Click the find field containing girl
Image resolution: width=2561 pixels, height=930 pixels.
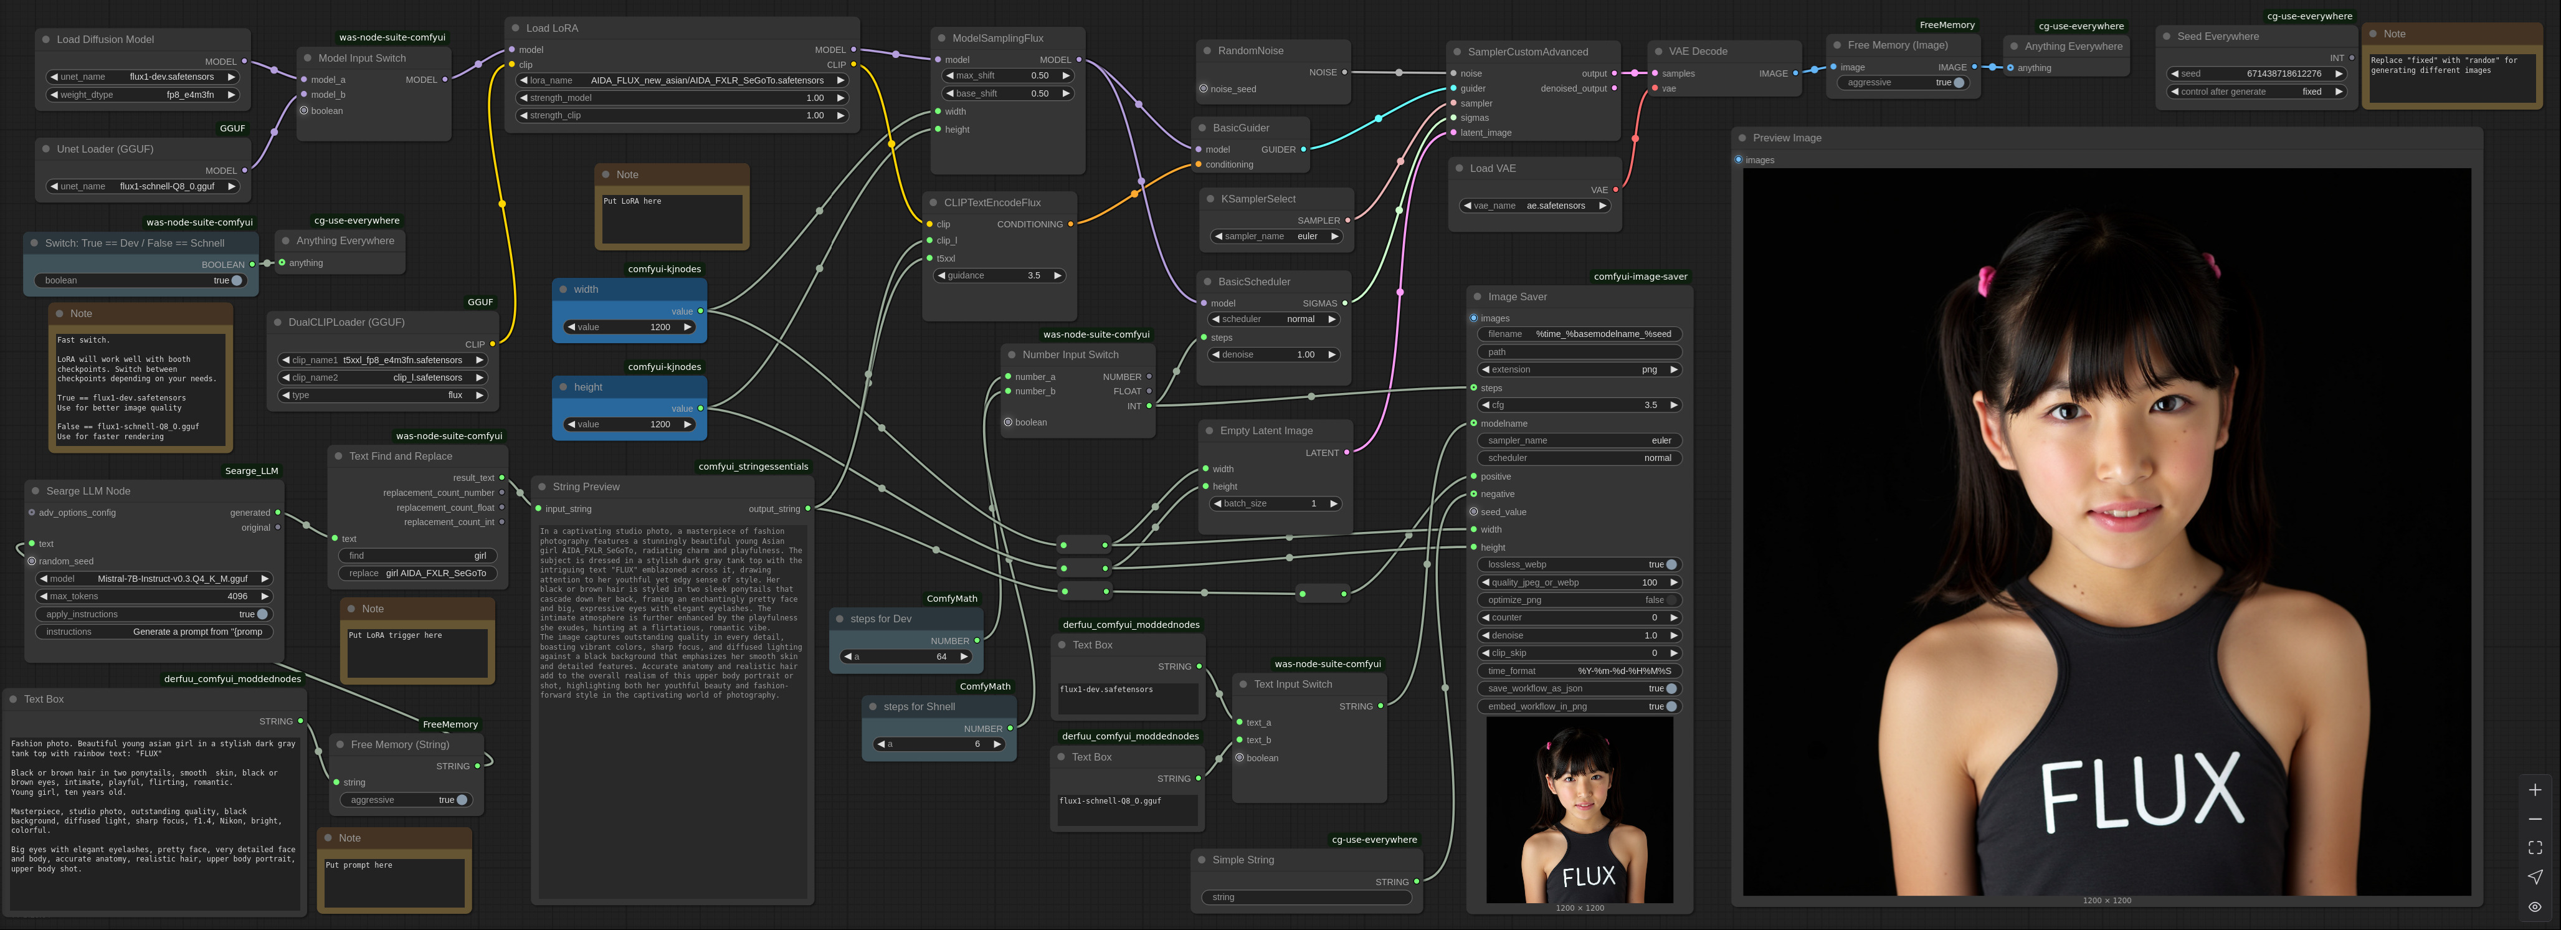417,556
